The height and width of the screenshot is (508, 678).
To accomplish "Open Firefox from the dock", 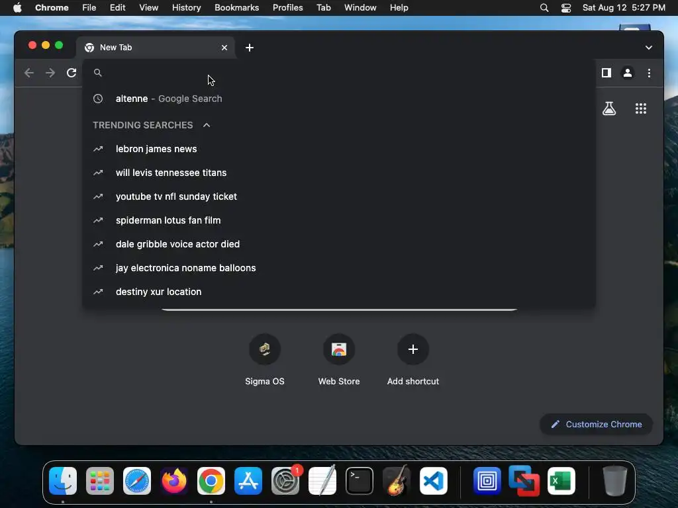I will 174,480.
